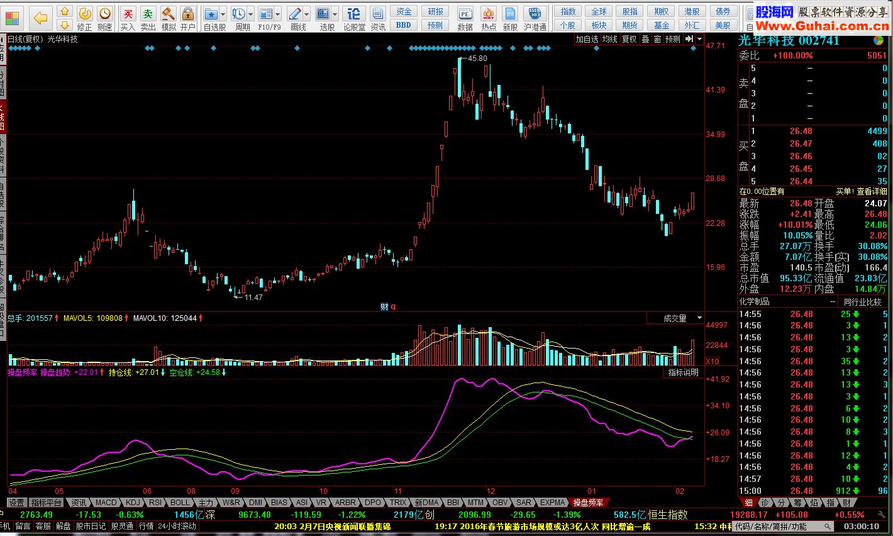Click the BBD button
The height and width of the screenshot is (536, 893).
[x=404, y=25]
